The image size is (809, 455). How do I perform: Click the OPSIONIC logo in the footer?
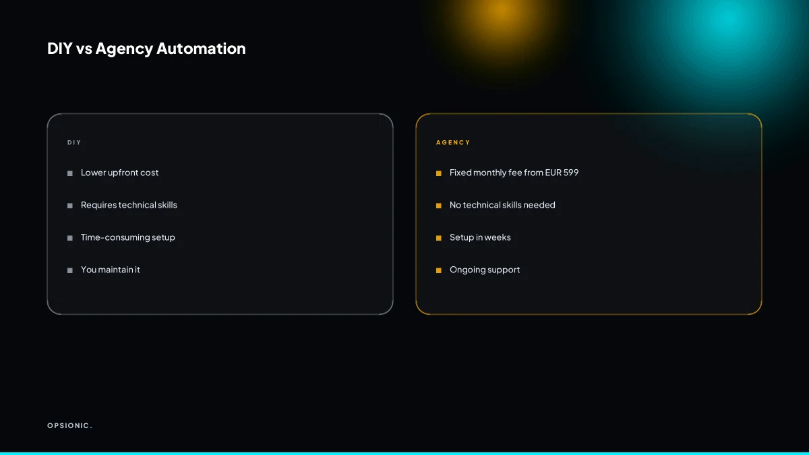tap(69, 425)
